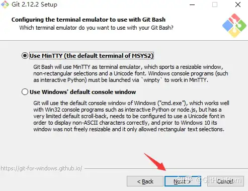The width and height of the screenshot is (248, 191).
Task: Go Back to the previous setup page
Action: click(145, 181)
